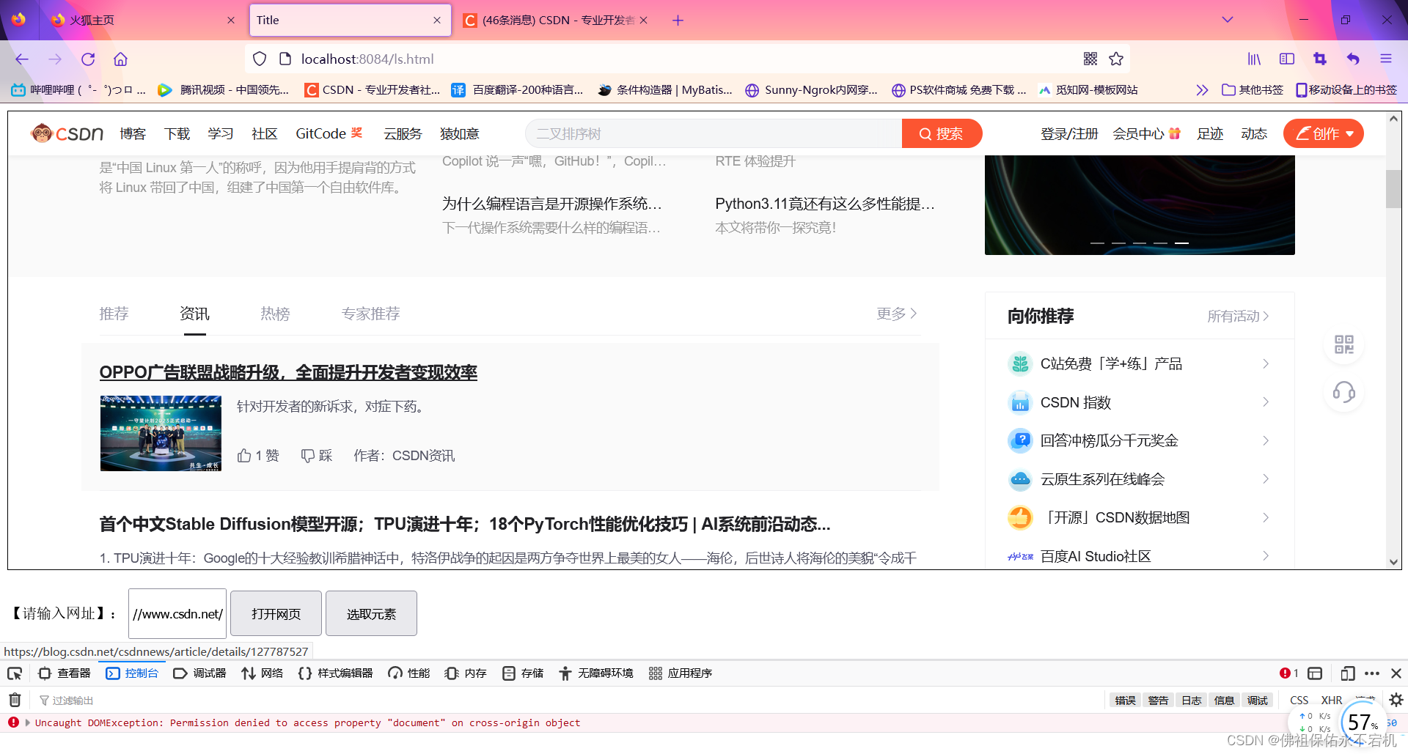Click the screenshot crop icon in the toolbar
This screenshot has height=754, width=1408.
click(x=1320, y=59)
